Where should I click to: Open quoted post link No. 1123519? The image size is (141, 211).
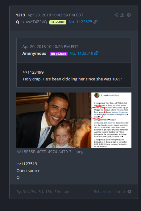tap(81, 54)
